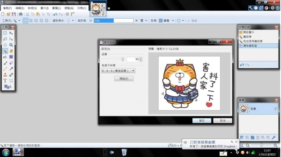Select the Move Selected Pixels tool

11,33
